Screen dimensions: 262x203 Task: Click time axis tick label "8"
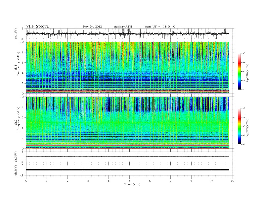pyautogui.click(x=191, y=181)
